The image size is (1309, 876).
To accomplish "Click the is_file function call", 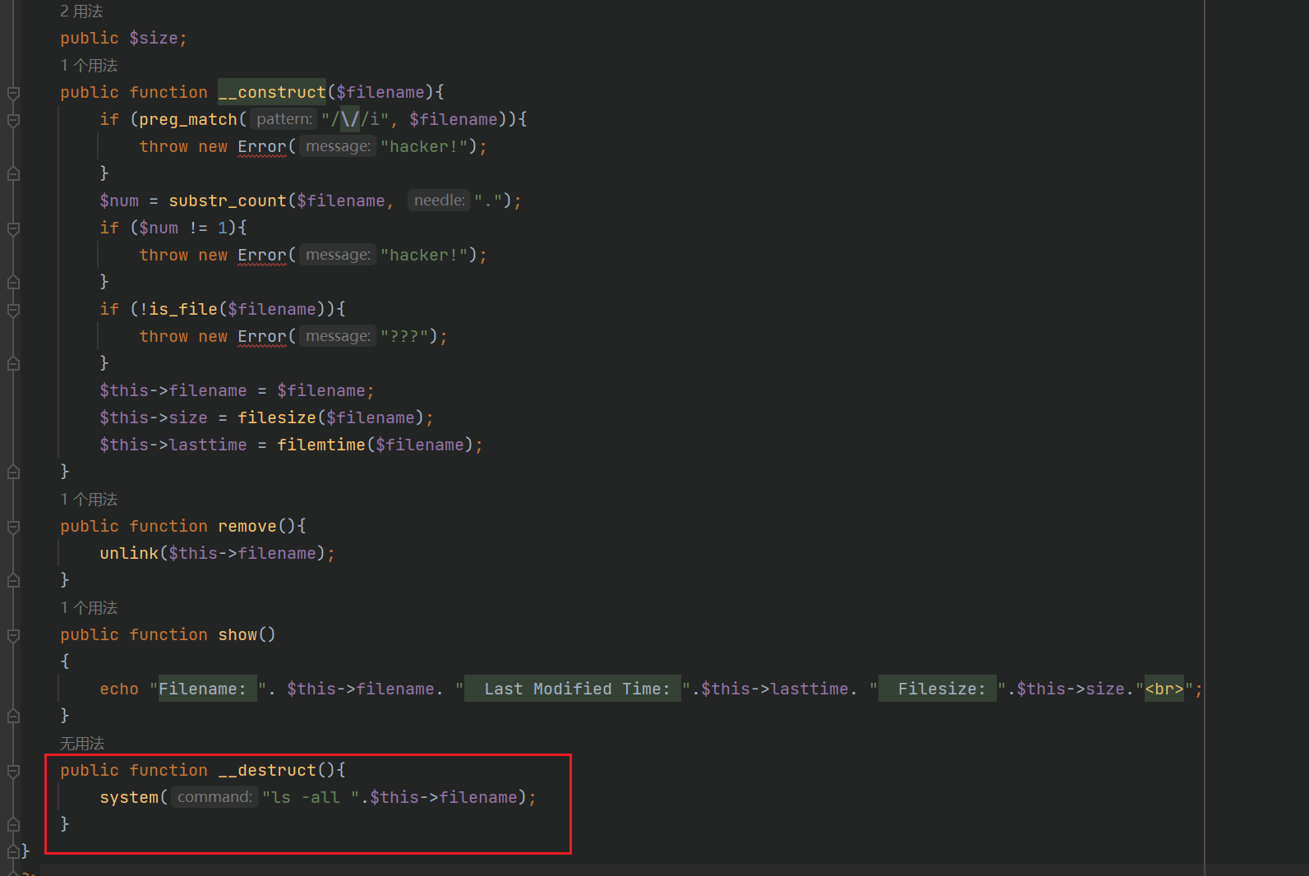I will [x=183, y=310].
